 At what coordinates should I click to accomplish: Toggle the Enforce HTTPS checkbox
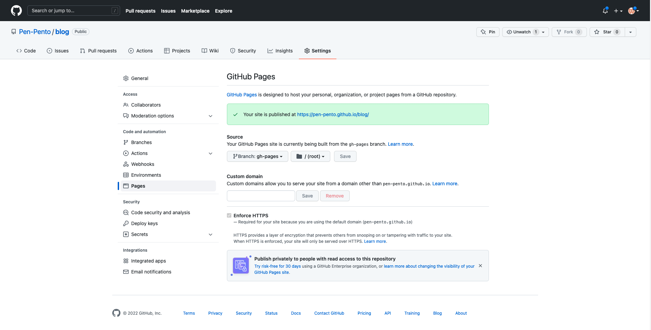click(229, 215)
